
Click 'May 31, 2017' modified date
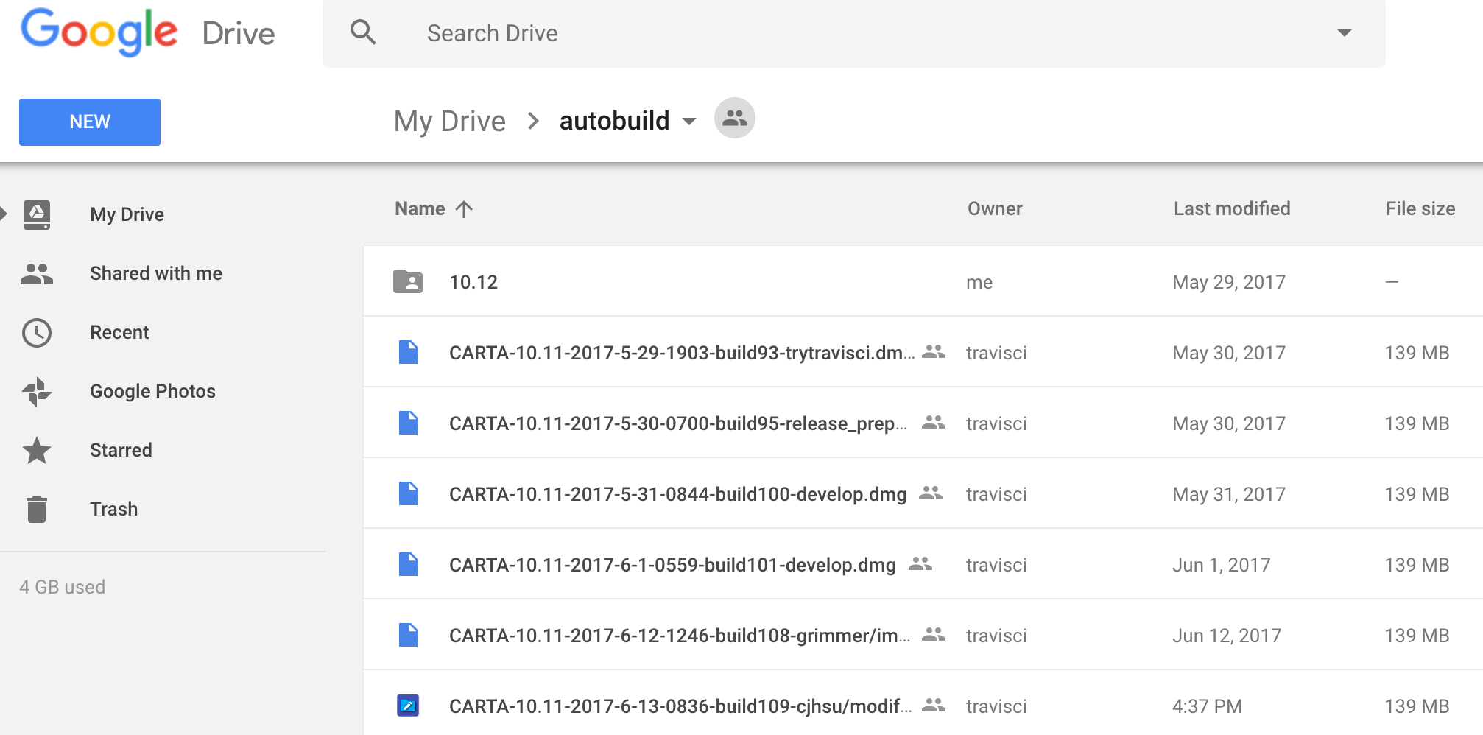[x=1229, y=494]
